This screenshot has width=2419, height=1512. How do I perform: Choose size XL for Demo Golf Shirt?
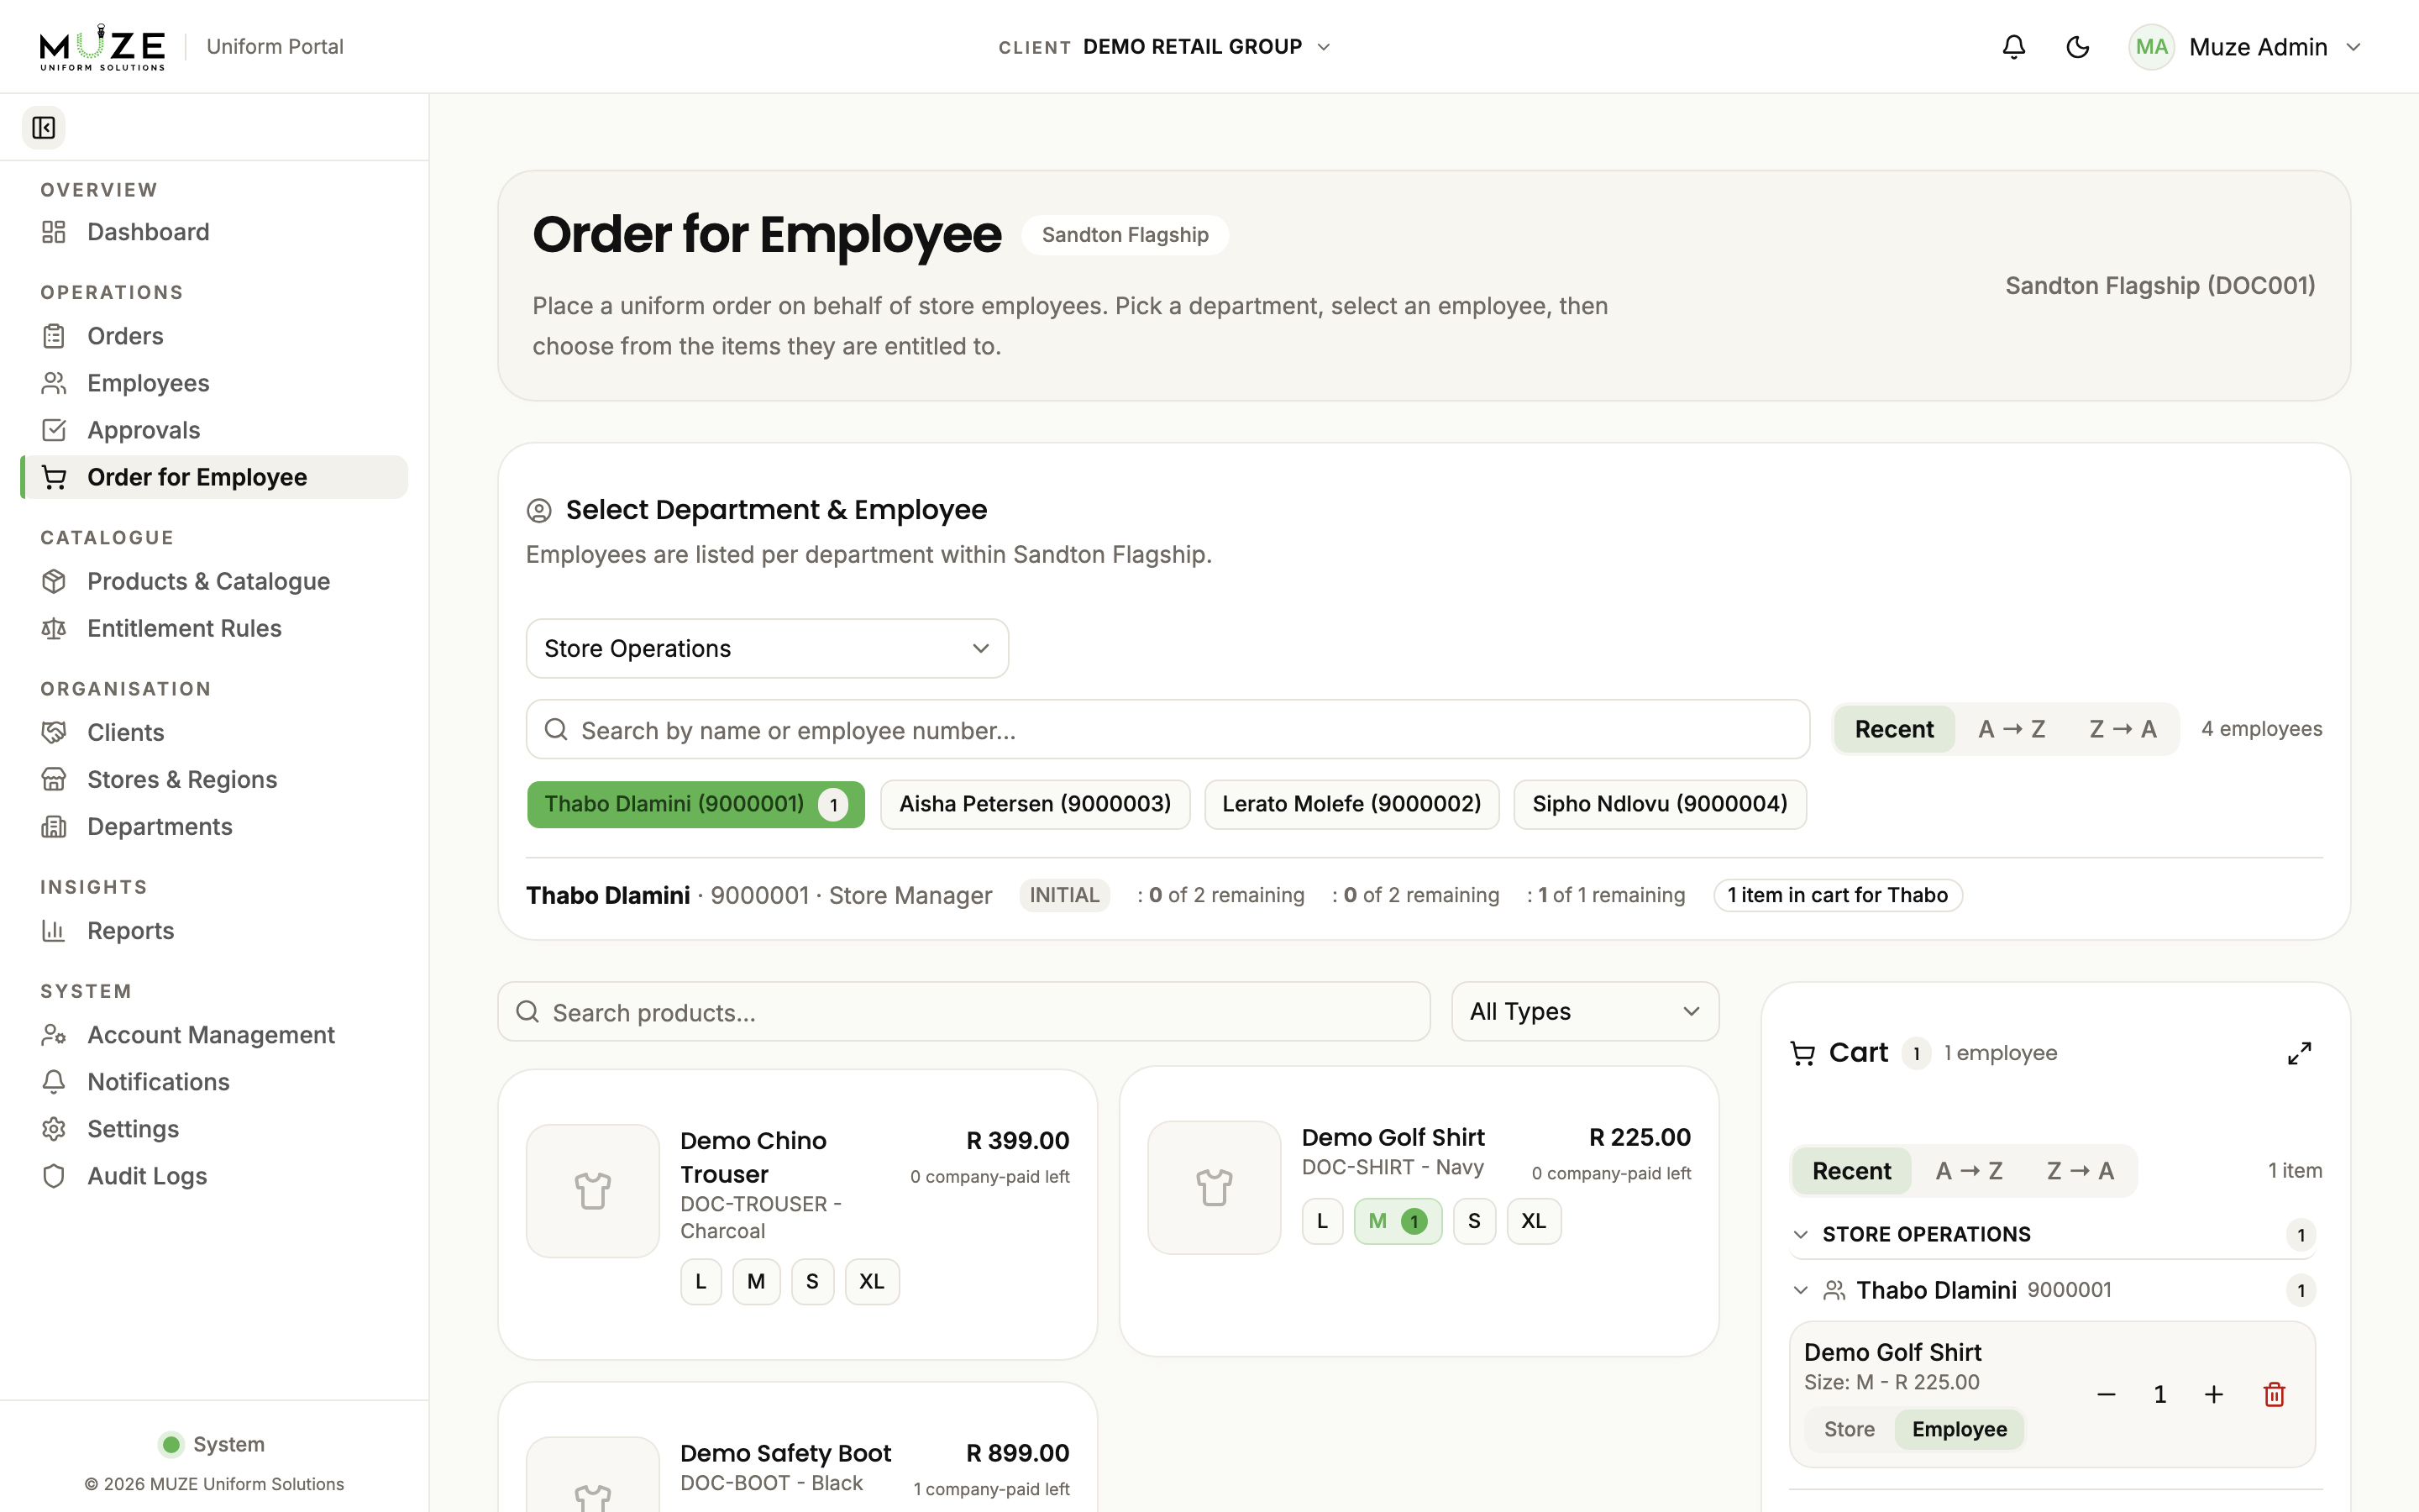[1534, 1221]
